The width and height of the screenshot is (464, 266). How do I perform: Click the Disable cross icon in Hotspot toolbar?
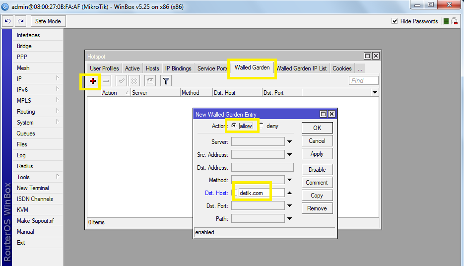tap(134, 81)
